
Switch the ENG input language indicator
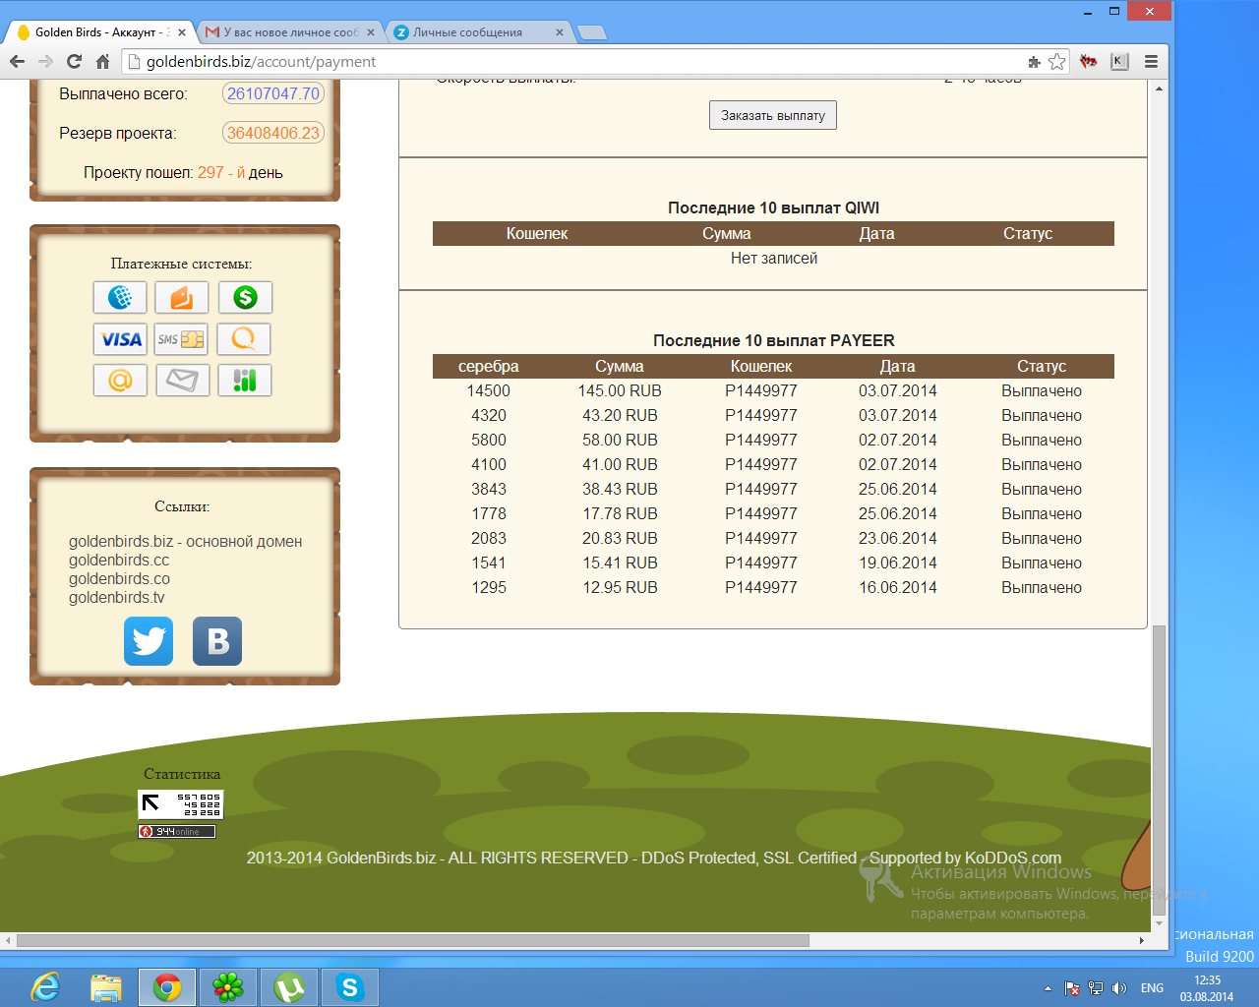click(1152, 988)
